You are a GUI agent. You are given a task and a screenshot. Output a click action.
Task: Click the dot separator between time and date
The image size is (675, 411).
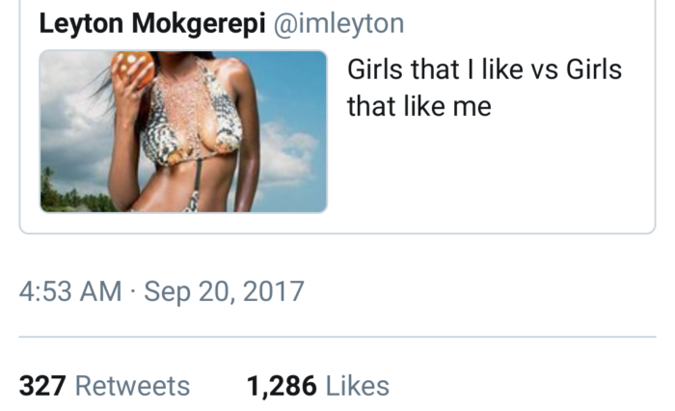(x=133, y=291)
